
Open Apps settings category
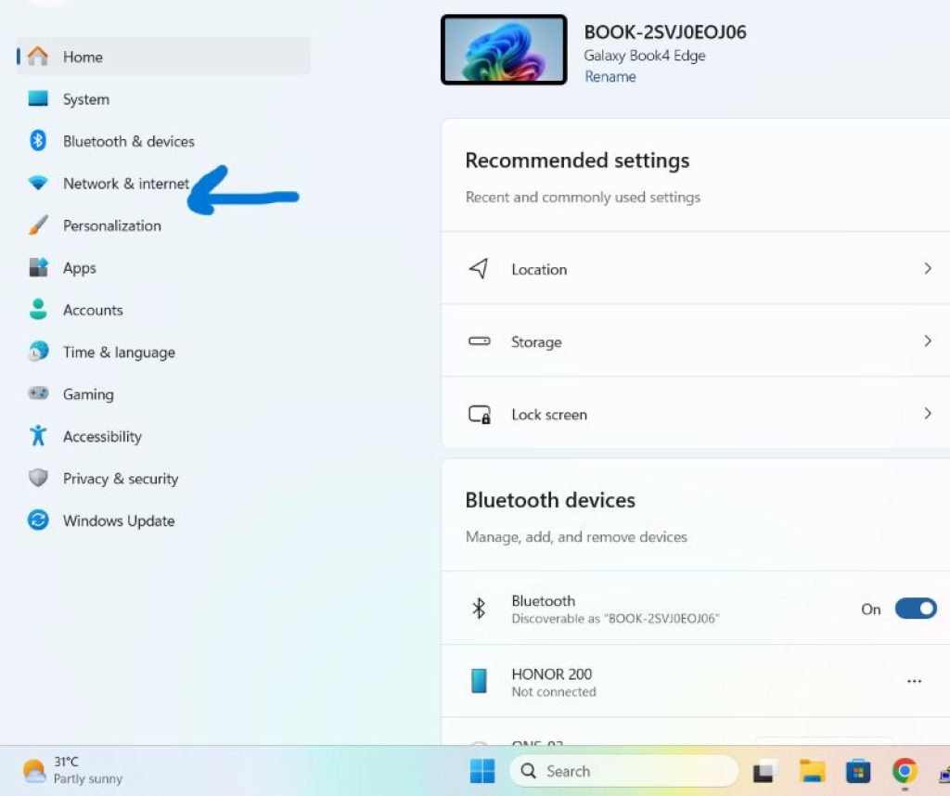[163, 267]
